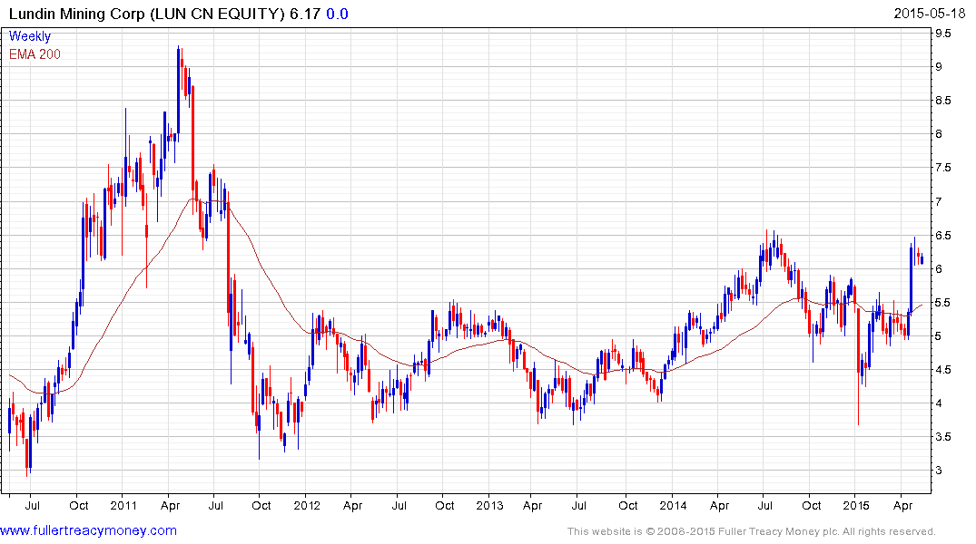This screenshot has width=976, height=544.
Task: Click the 'Jul' label between 2013 and 2014
Action: click(579, 505)
